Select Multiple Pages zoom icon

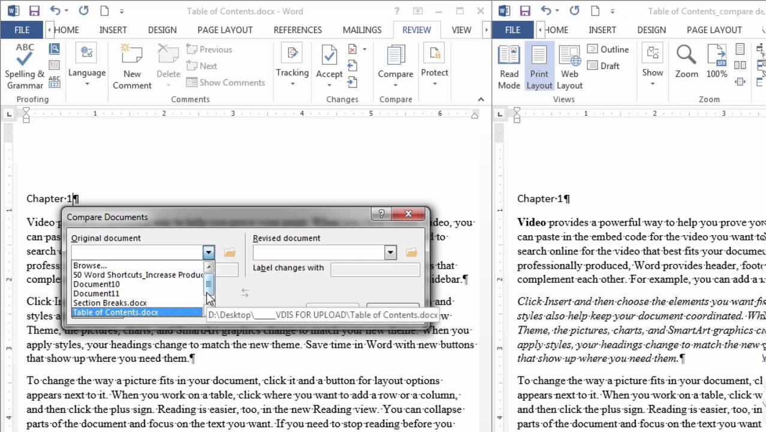(x=740, y=65)
